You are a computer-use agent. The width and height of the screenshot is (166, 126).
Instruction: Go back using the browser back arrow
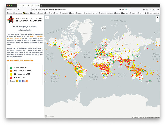(x=8, y=10)
